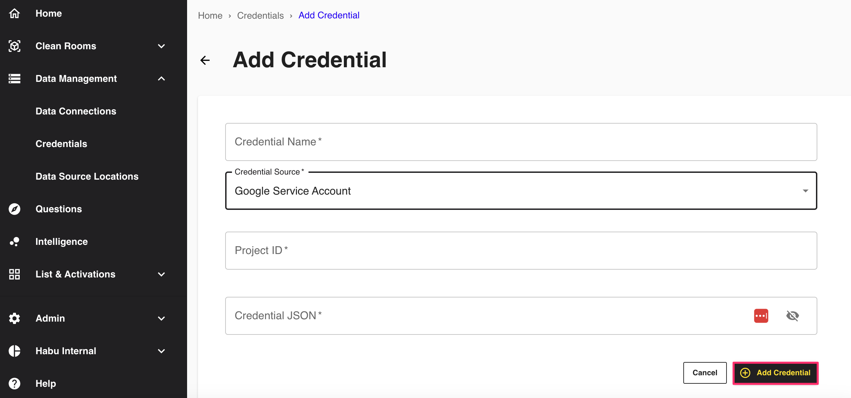
Task: Go to Data Source Locations
Action: pyautogui.click(x=87, y=176)
